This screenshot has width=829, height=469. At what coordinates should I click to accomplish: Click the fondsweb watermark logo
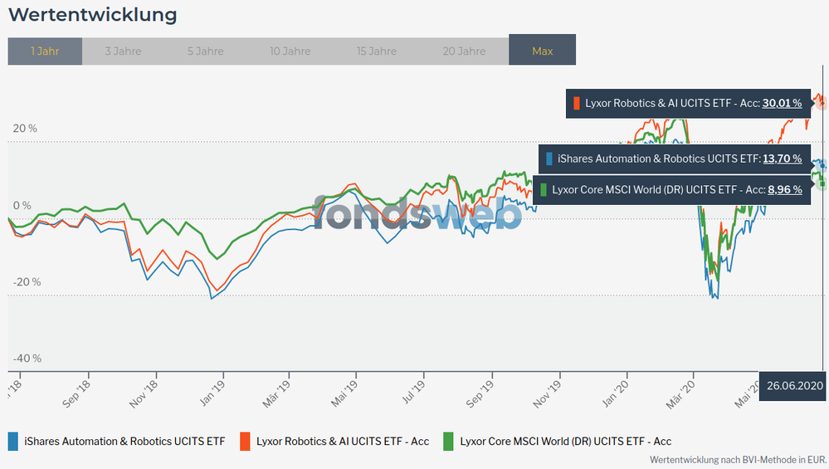click(417, 213)
